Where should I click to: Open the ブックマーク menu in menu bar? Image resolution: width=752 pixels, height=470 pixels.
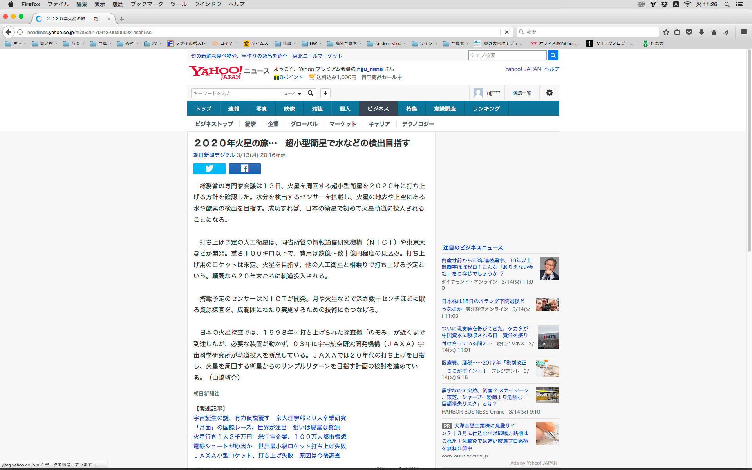point(146,4)
